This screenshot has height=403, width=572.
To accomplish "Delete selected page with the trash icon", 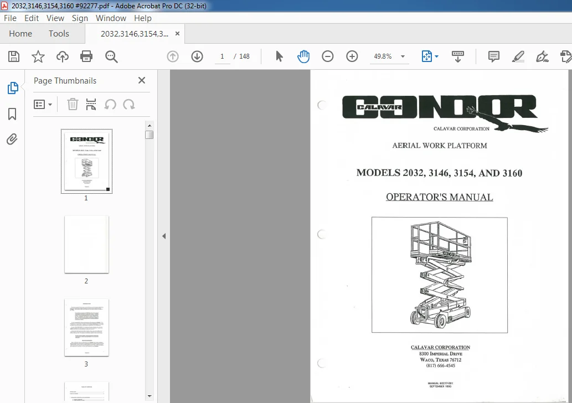I will click(x=73, y=104).
